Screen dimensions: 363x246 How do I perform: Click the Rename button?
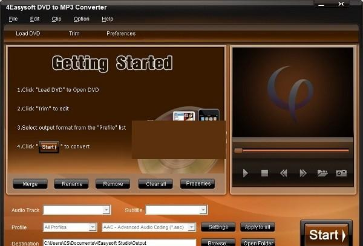71,184
